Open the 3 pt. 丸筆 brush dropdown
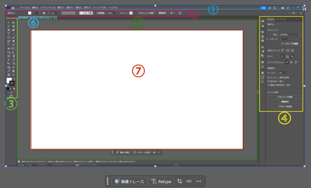 tap(94, 13)
